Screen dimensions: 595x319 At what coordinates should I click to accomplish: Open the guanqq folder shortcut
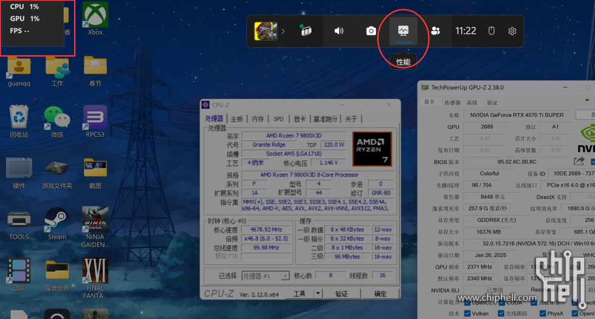click(19, 72)
